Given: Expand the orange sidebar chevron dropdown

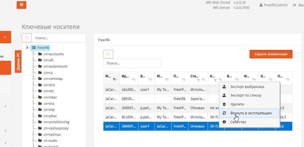Looking at the screenshot, I should 5,37.
